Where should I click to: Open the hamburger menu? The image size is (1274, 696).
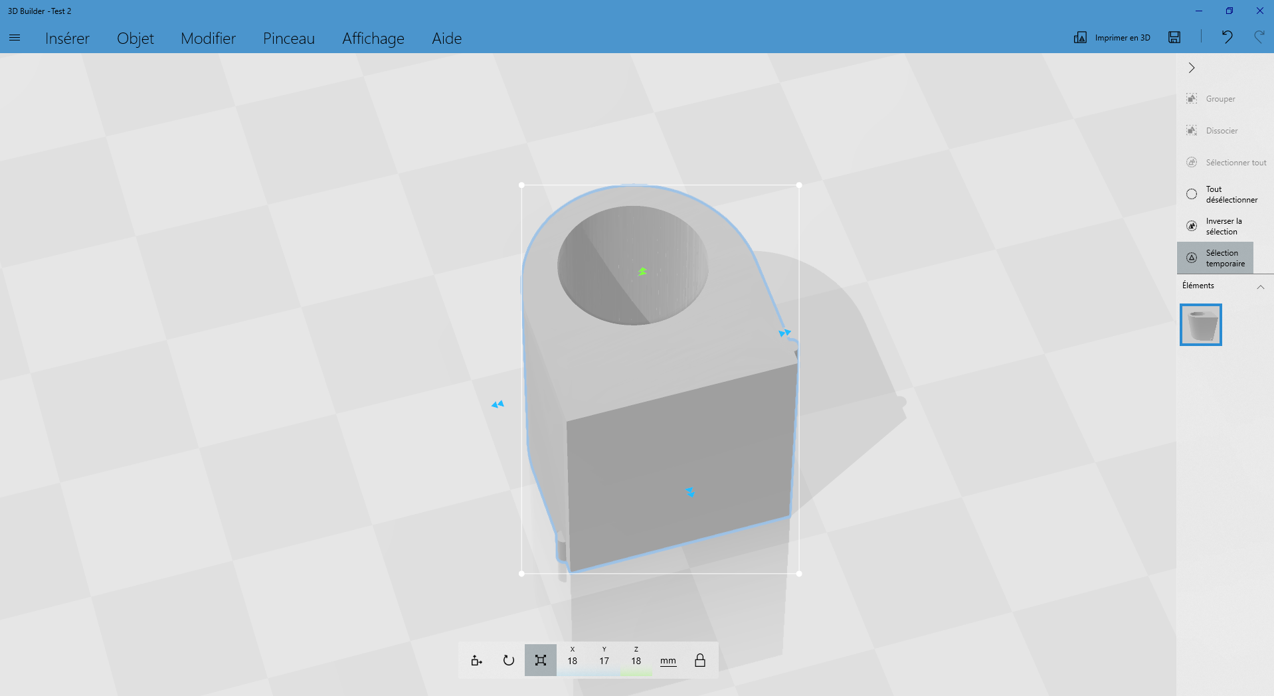[15, 38]
